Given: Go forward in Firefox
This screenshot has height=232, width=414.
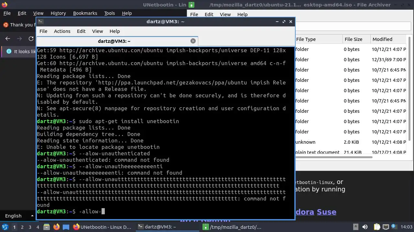Looking at the screenshot, I should tap(19, 39).
